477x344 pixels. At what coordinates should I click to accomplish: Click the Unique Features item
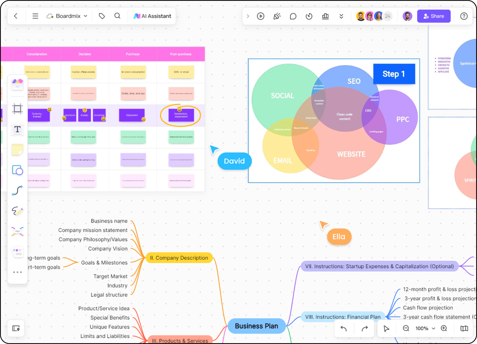point(110,327)
